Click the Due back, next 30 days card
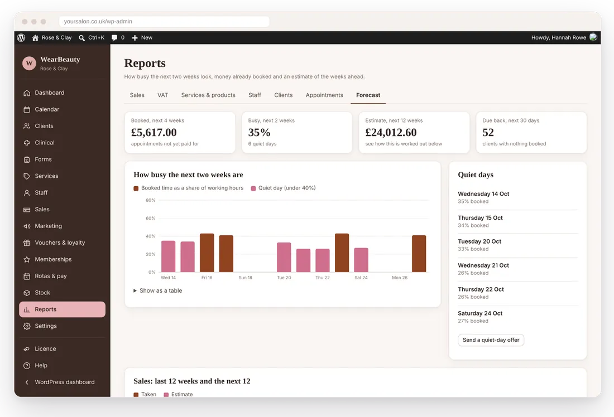The image size is (614, 417). click(531, 132)
